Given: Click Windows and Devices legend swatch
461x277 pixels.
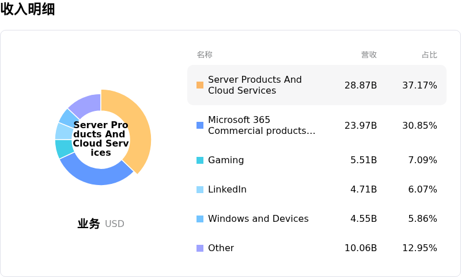Looking at the screenshot, I should pyautogui.click(x=200, y=219).
